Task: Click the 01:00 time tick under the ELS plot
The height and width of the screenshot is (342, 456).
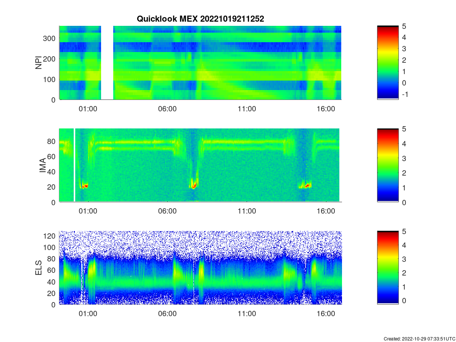Action: click(88, 314)
